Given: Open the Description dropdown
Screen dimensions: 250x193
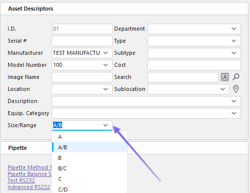Looking at the screenshot, I should 234,101.
